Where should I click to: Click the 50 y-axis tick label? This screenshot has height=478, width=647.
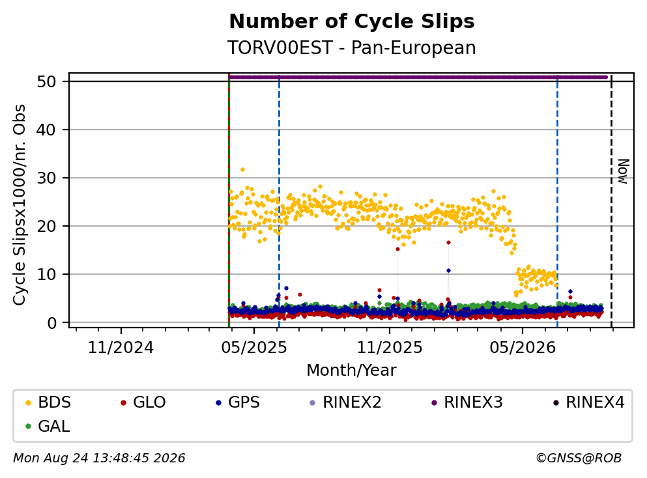click(46, 81)
